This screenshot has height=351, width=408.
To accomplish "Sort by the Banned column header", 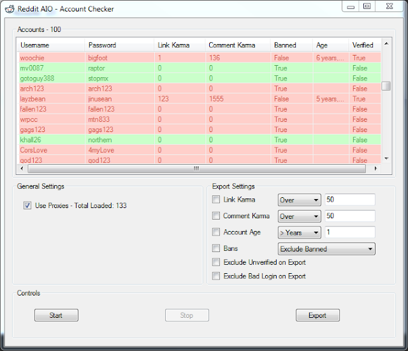I will 291,45.
